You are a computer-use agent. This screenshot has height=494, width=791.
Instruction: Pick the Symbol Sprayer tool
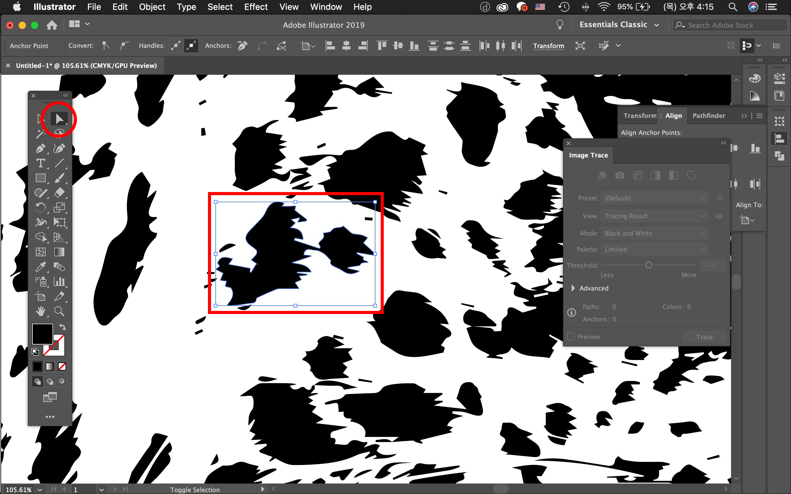(40, 282)
